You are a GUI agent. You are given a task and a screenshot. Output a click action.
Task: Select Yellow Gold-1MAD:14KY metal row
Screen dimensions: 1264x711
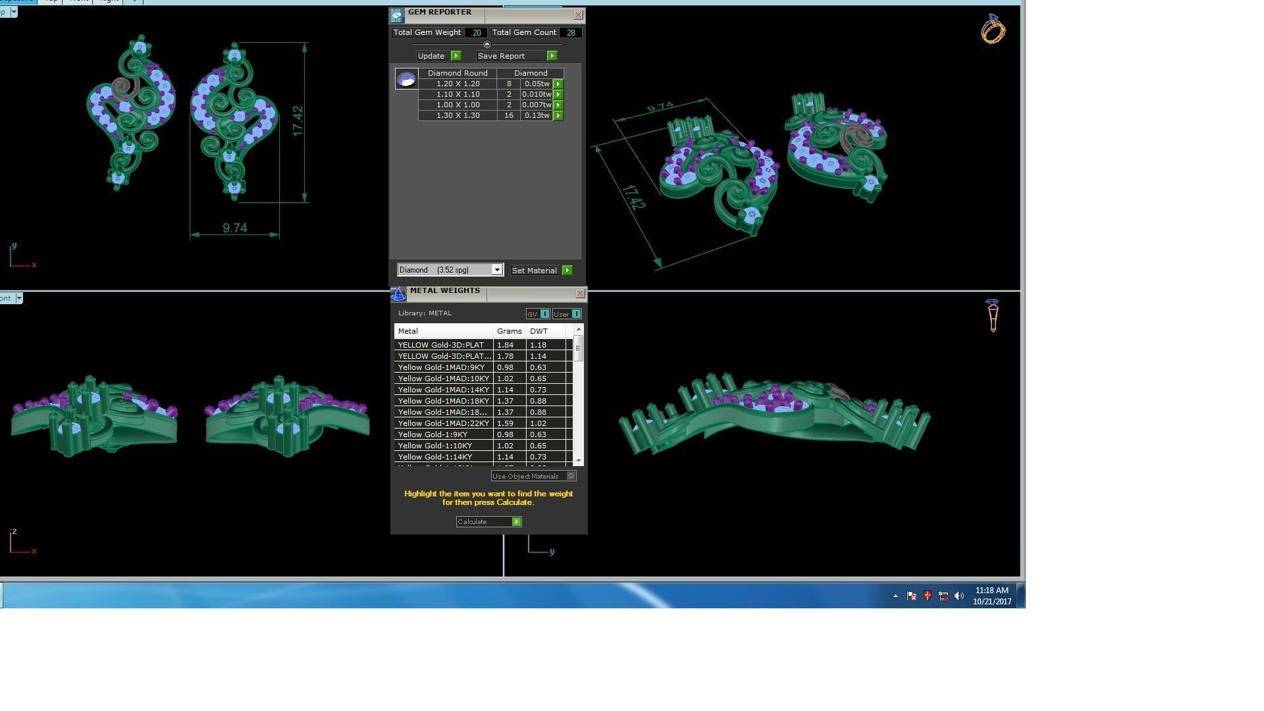pos(443,390)
